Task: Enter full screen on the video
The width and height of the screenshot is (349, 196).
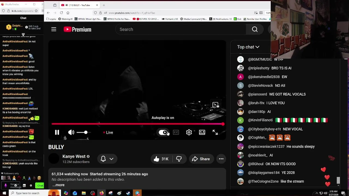Action: [x=215, y=132]
